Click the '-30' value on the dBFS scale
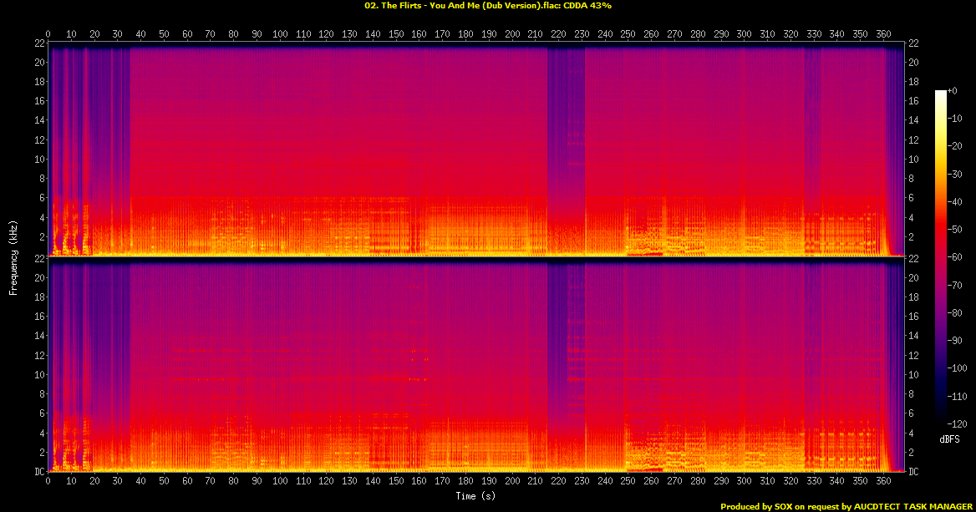The width and height of the screenshot is (976, 512). coord(955,175)
